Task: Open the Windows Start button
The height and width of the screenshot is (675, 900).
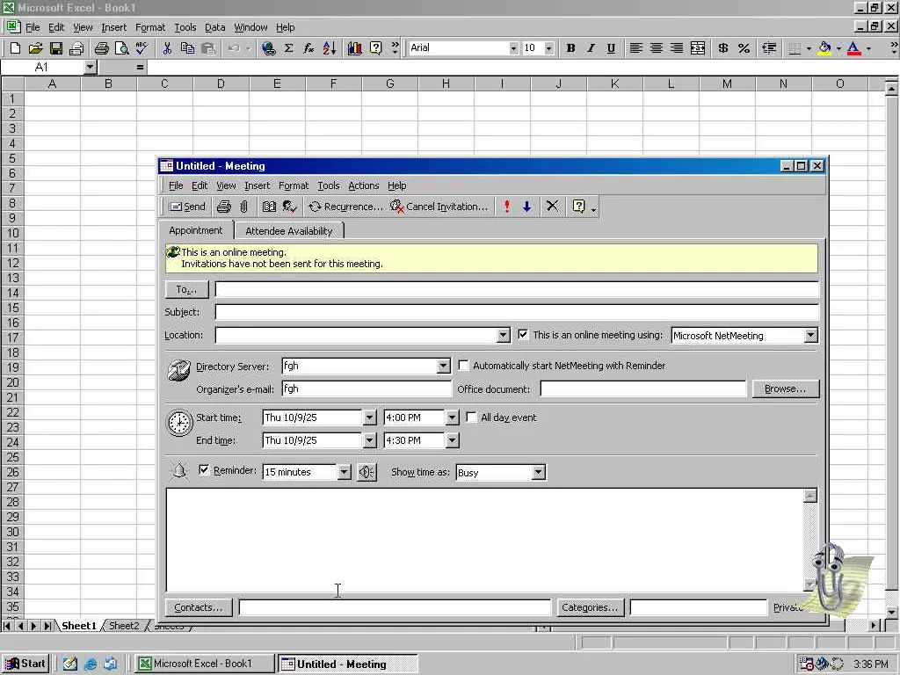Action: (25, 664)
